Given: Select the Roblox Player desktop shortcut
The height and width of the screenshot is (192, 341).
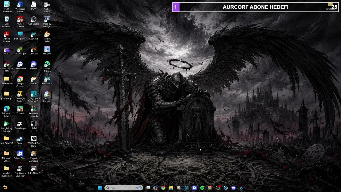Looking at the screenshot, I should pos(20,155).
